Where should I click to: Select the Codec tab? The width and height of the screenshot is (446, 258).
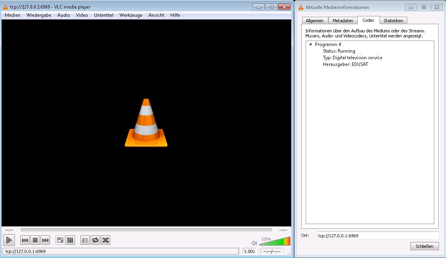click(368, 20)
